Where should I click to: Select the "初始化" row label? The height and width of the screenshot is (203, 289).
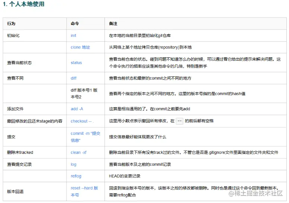(13, 36)
